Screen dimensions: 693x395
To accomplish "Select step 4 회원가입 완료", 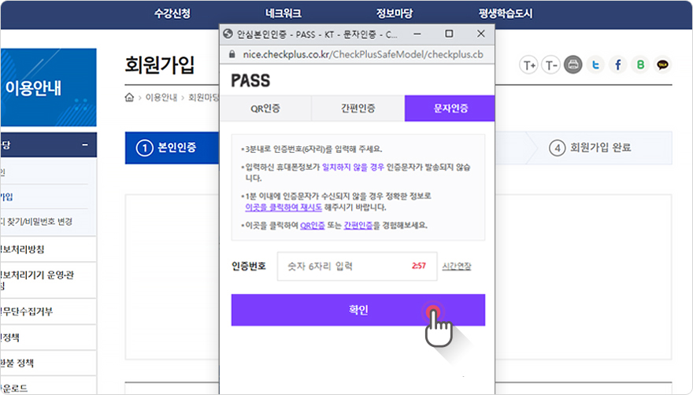I will (x=590, y=148).
